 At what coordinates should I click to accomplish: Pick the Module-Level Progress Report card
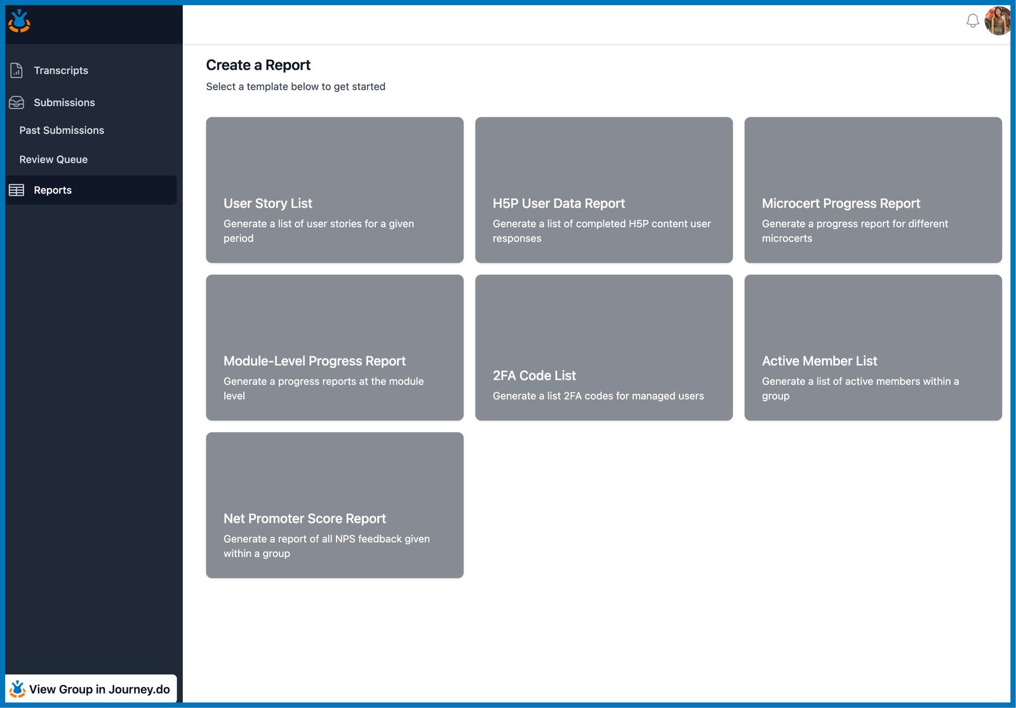point(335,347)
